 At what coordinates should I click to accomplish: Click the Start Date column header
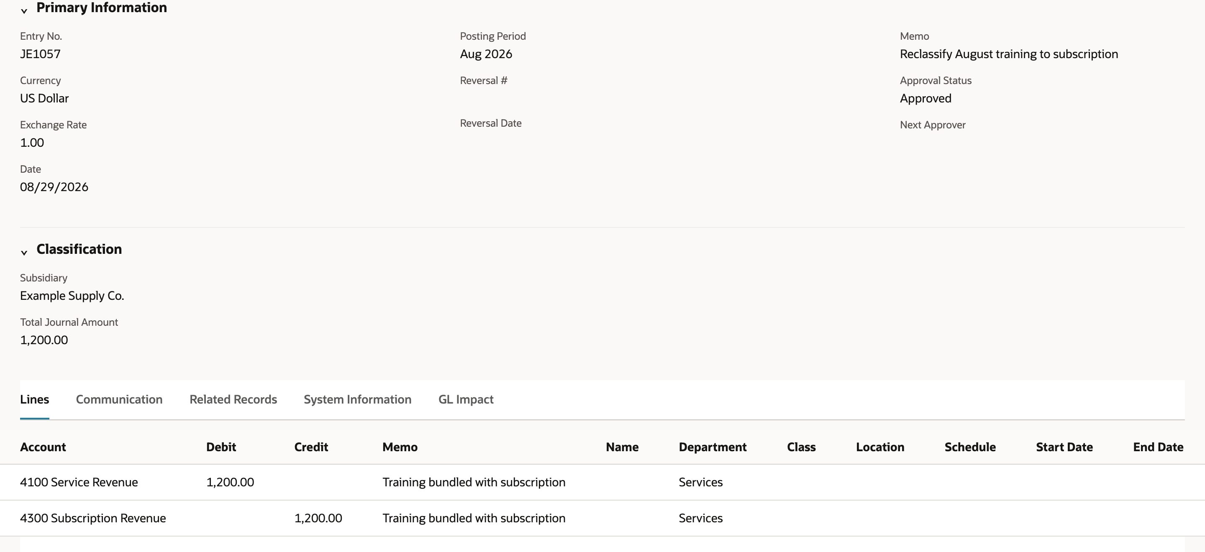1065,447
